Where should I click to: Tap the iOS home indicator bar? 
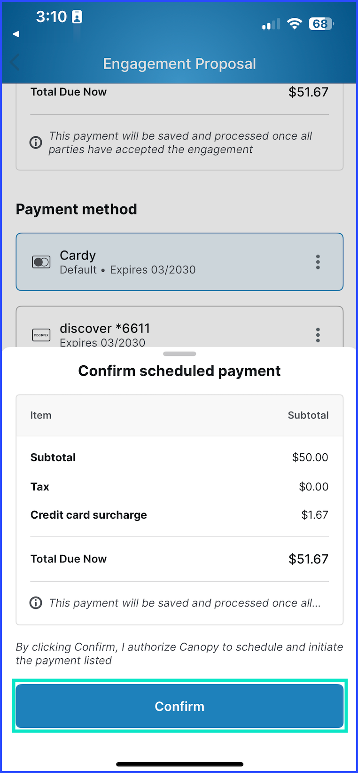179,764
